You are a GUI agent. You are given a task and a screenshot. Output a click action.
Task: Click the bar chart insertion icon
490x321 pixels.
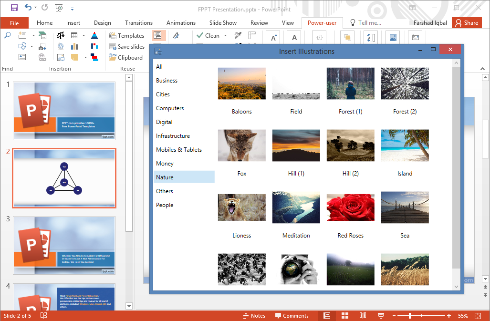(x=74, y=46)
